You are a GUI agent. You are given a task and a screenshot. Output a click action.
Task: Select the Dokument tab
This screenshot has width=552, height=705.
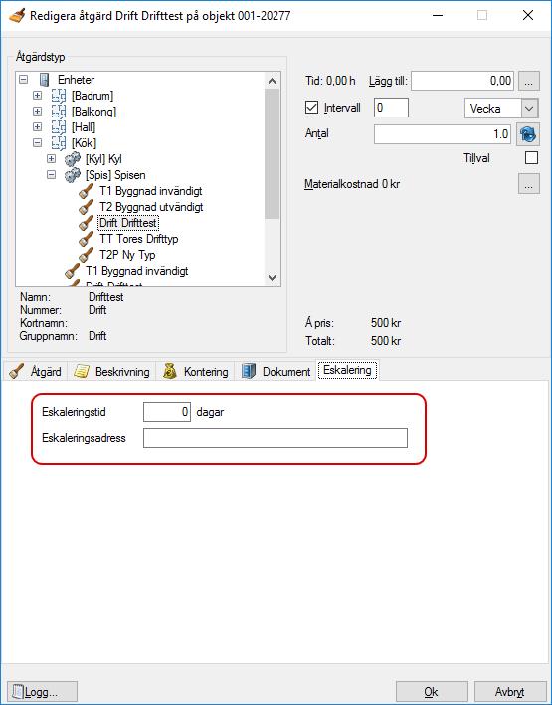tap(276, 371)
